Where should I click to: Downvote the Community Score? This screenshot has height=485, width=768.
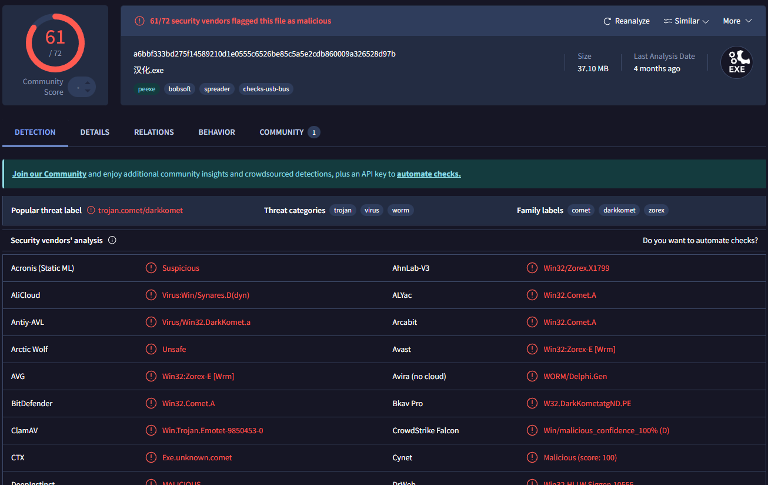(x=88, y=91)
